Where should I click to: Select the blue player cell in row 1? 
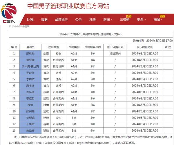[30, 54]
